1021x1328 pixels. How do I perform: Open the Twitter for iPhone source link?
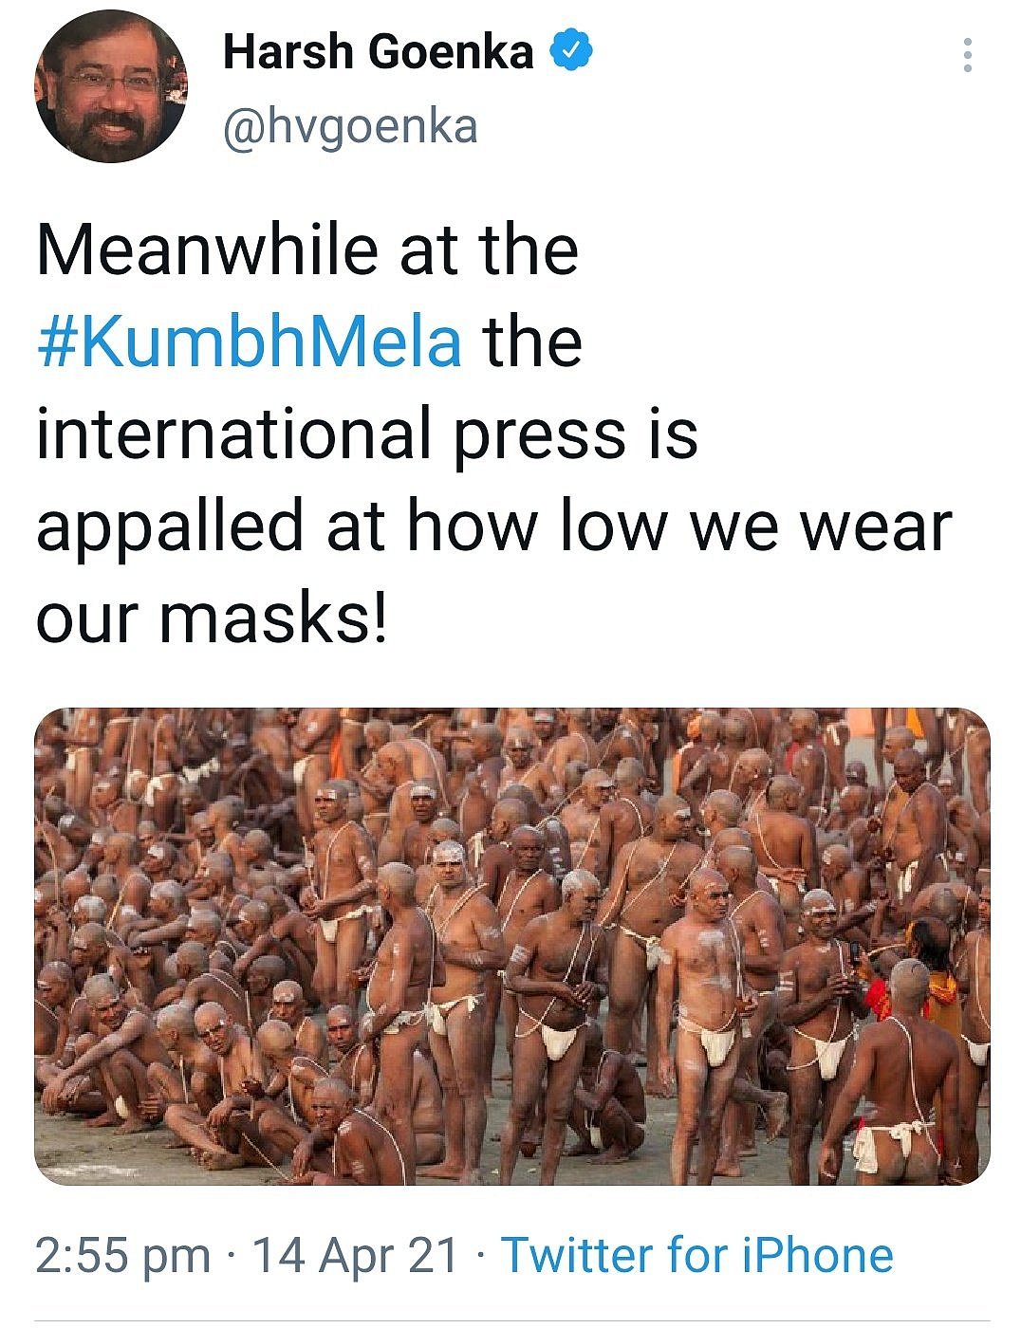pyautogui.click(x=696, y=1255)
